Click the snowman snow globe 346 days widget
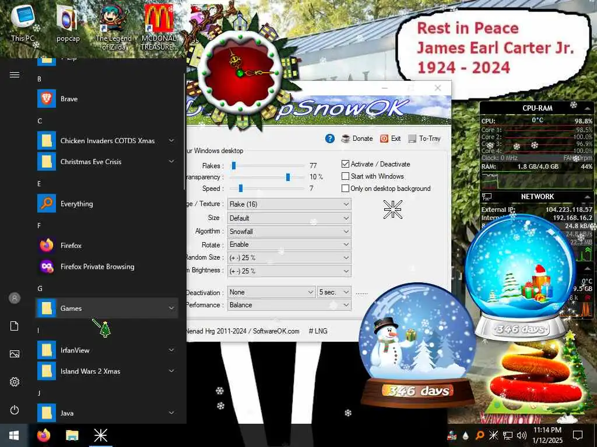The width and height of the screenshot is (597, 447). click(x=417, y=344)
